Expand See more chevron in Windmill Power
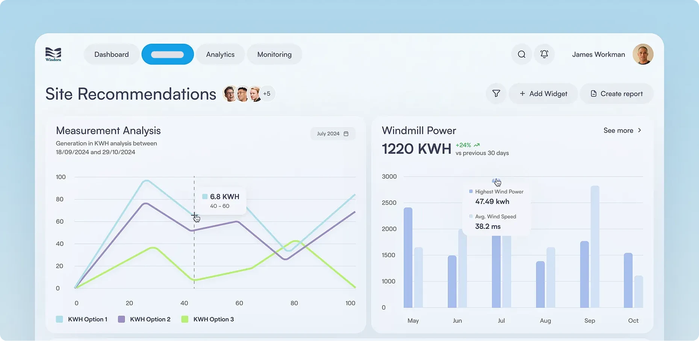Screen dimensions: 699x341 click(639, 130)
